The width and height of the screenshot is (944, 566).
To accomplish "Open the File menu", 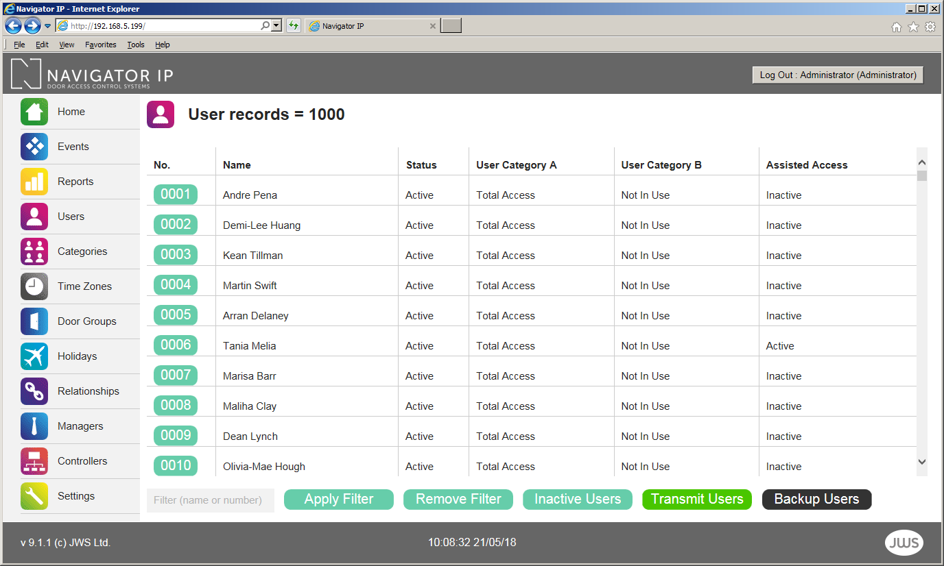I will pos(19,45).
